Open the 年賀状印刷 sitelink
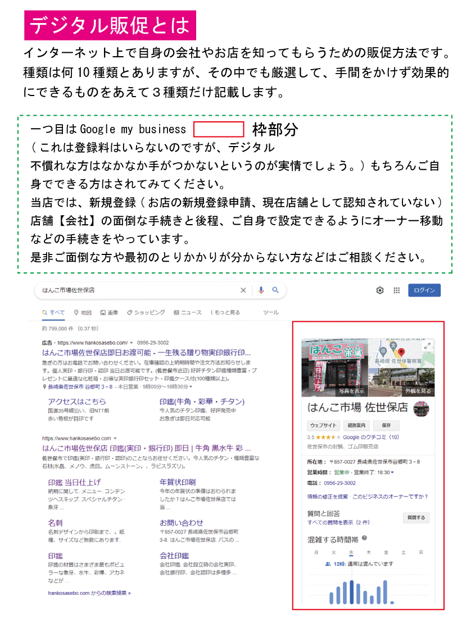Viewport: 471px width, 624px height. (x=178, y=482)
